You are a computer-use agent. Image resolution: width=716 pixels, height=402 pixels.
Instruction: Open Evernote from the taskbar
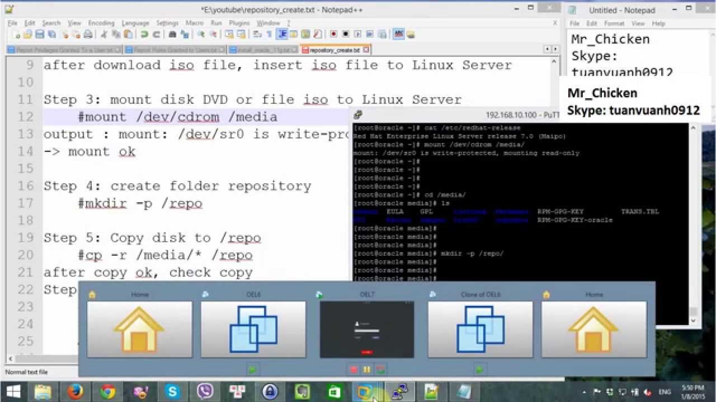click(x=302, y=391)
